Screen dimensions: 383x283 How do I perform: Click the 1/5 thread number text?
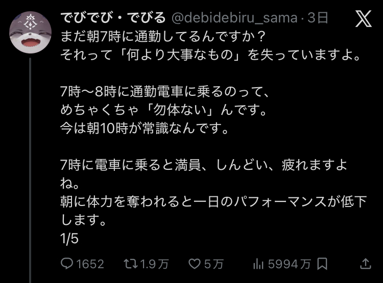(x=68, y=239)
